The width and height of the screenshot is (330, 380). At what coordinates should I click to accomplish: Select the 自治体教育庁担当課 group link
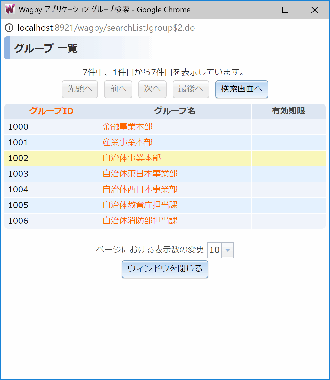pos(140,205)
